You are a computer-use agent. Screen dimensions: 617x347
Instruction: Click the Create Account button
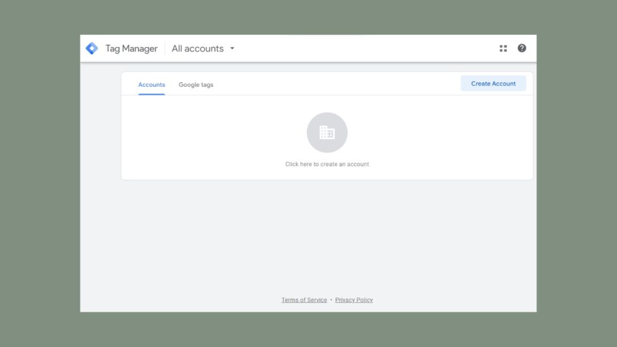[x=493, y=83]
